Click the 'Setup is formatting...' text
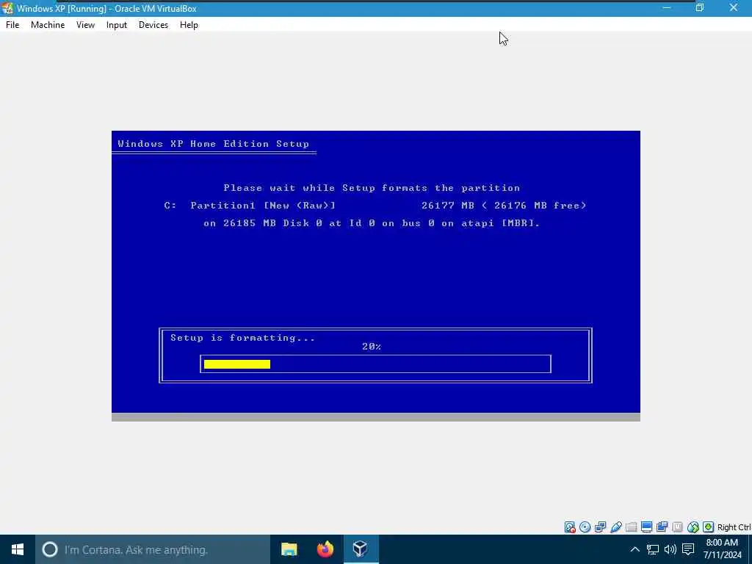The image size is (752, 564). (x=242, y=338)
